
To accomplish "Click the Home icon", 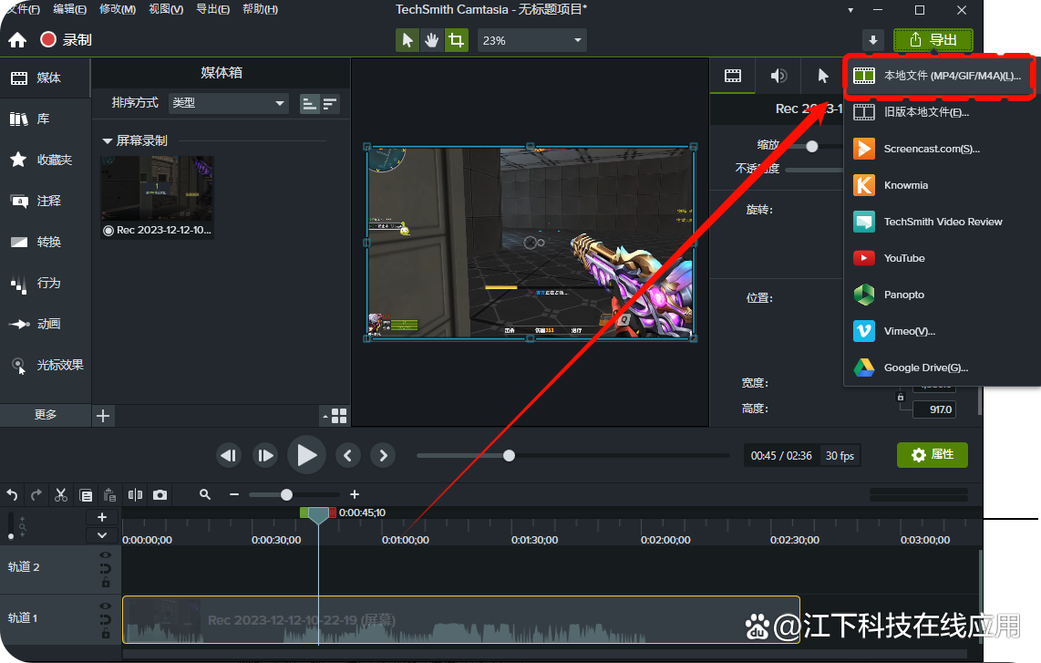I will 17,40.
